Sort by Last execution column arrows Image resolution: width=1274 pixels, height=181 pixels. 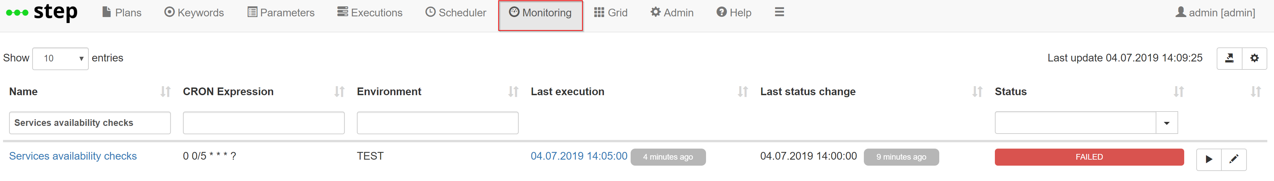[743, 92]
